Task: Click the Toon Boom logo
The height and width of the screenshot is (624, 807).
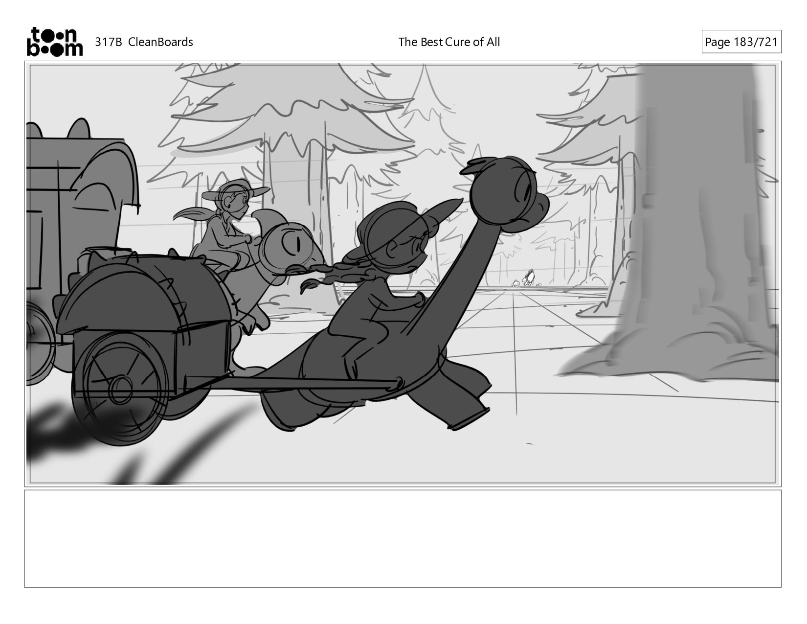Action: (x=54, y=42)
